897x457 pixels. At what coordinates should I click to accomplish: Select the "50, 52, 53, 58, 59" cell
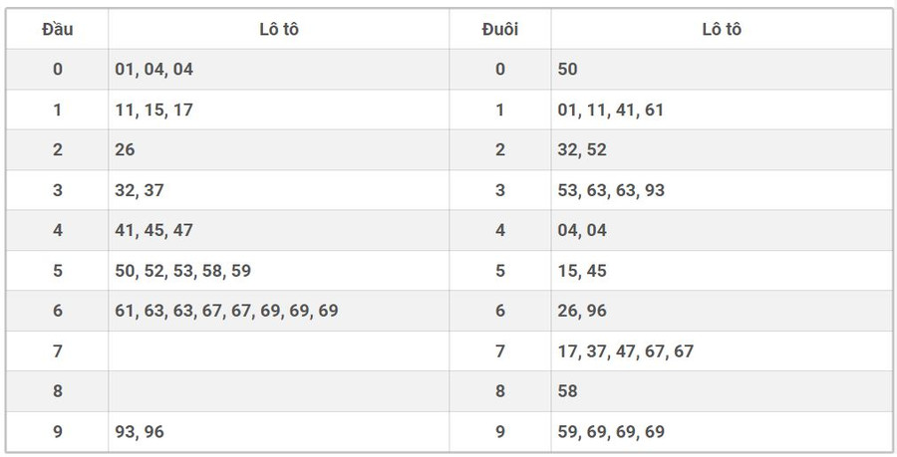coord(182,271)
